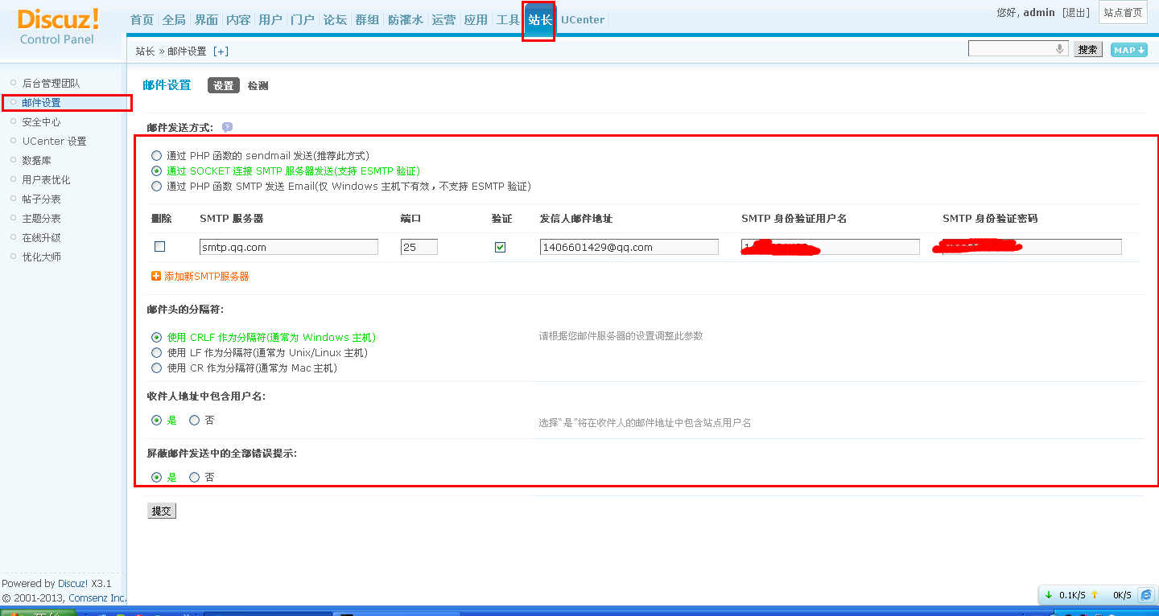The image size is (1159, 616).
Task: Open the 内容 top menu
Action: point(238,20)
